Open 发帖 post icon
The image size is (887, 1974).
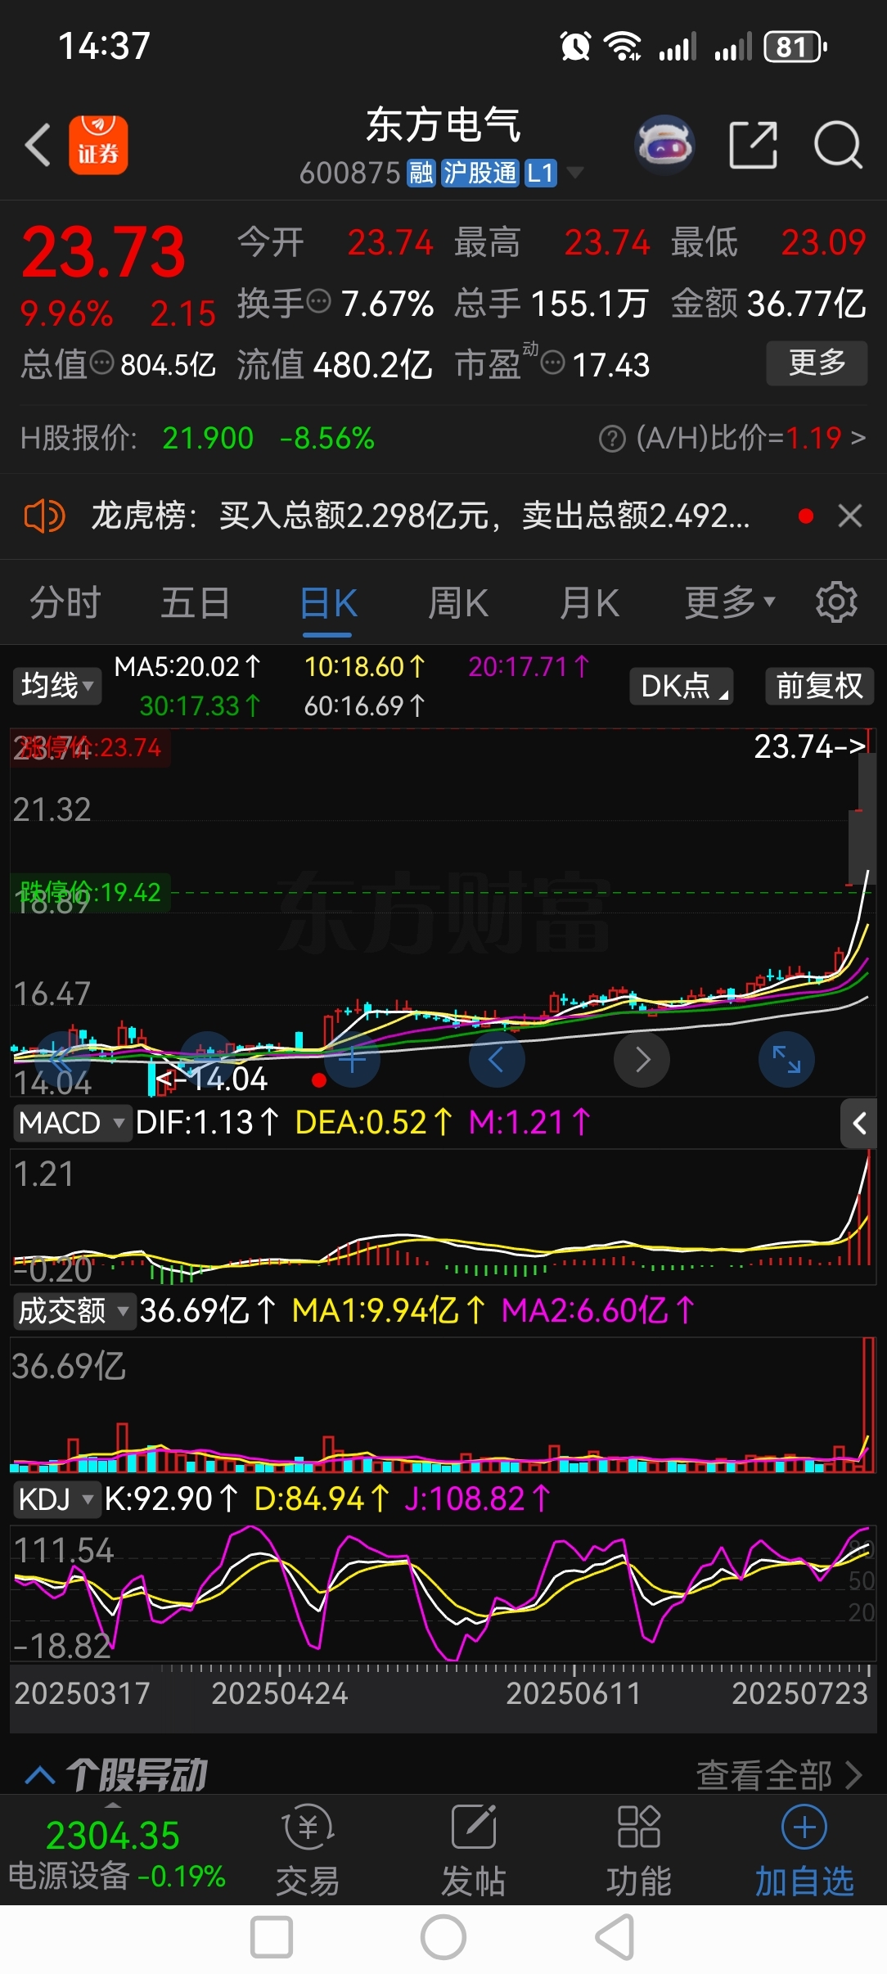473,1851
